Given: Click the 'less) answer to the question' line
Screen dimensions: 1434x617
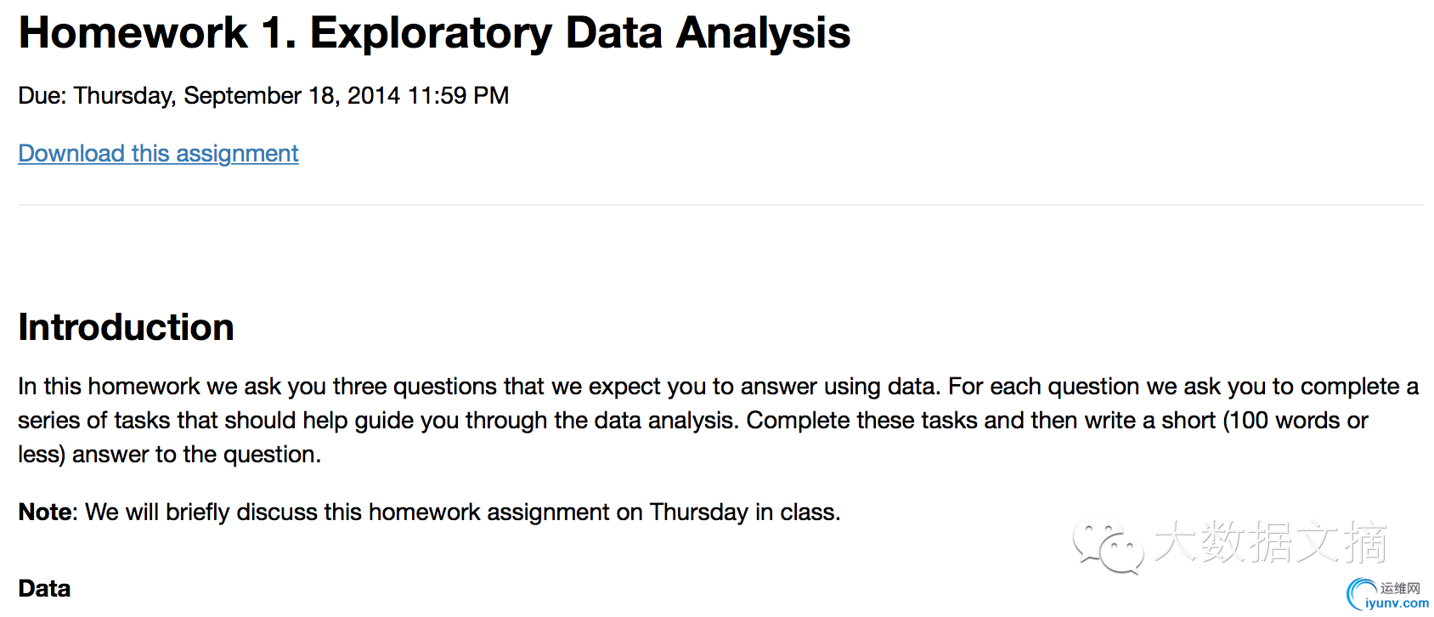Looking at the screenshot, I should 169,455.
